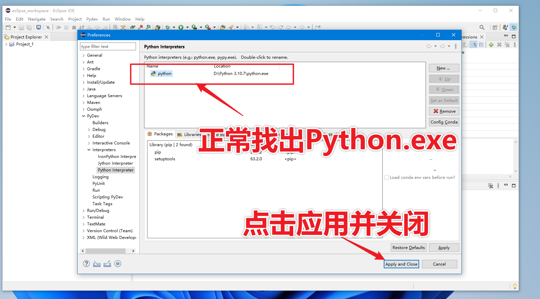
Task: Expand the Maven preferences node
Action: [x=83, y=103]
